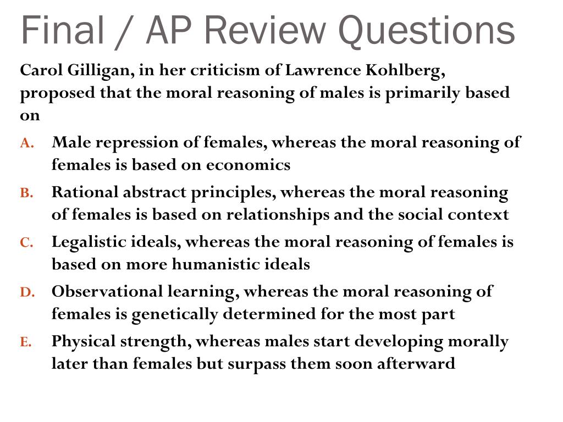Image resolution: width=563 pixels, height=422 pixels.
Task: Choose option text Observational learning
Action: 145,291
